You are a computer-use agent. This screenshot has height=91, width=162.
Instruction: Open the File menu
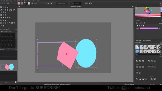pos(2,1)
